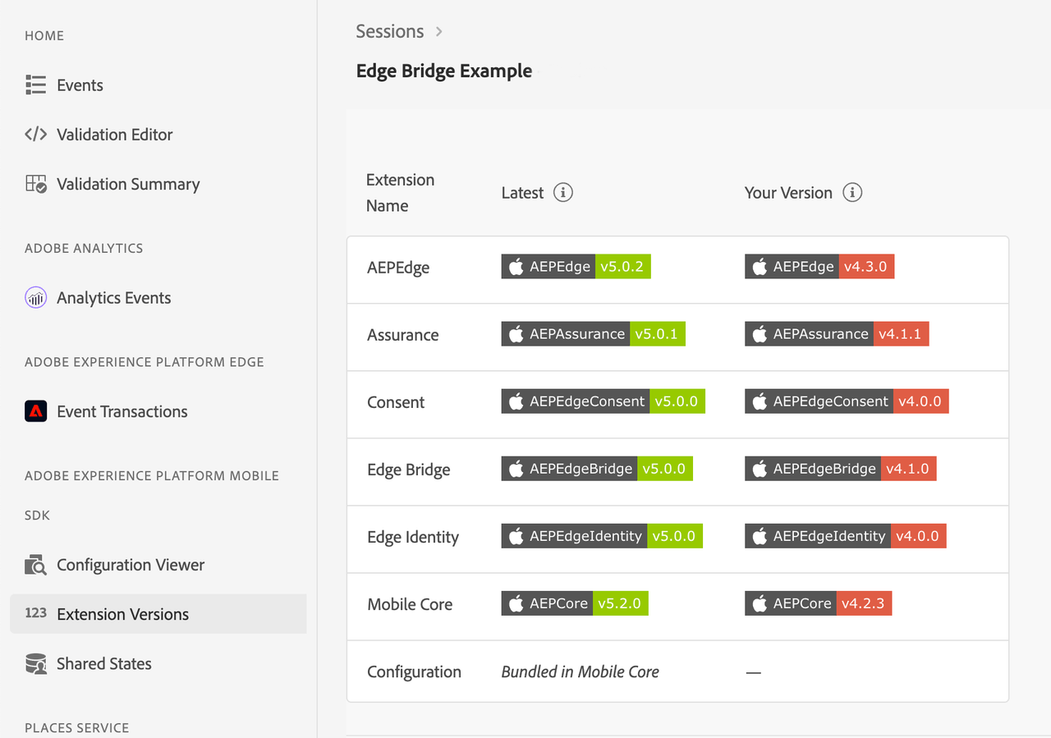Click the latest AEPEdgeBridge v5.0.0 badge

pyautogui.click(x=597, y=468)
